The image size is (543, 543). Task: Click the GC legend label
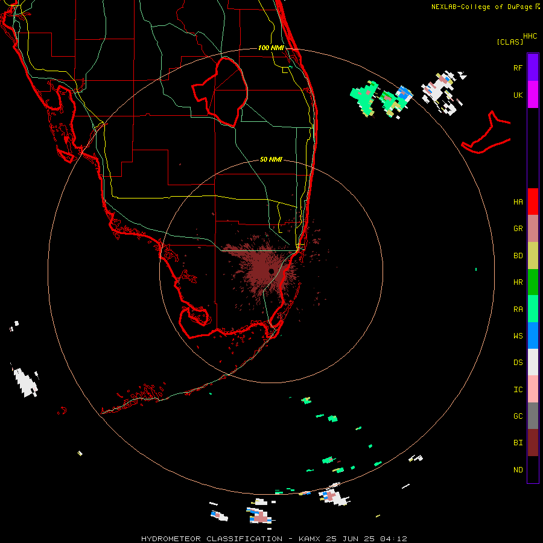[518, 416]
